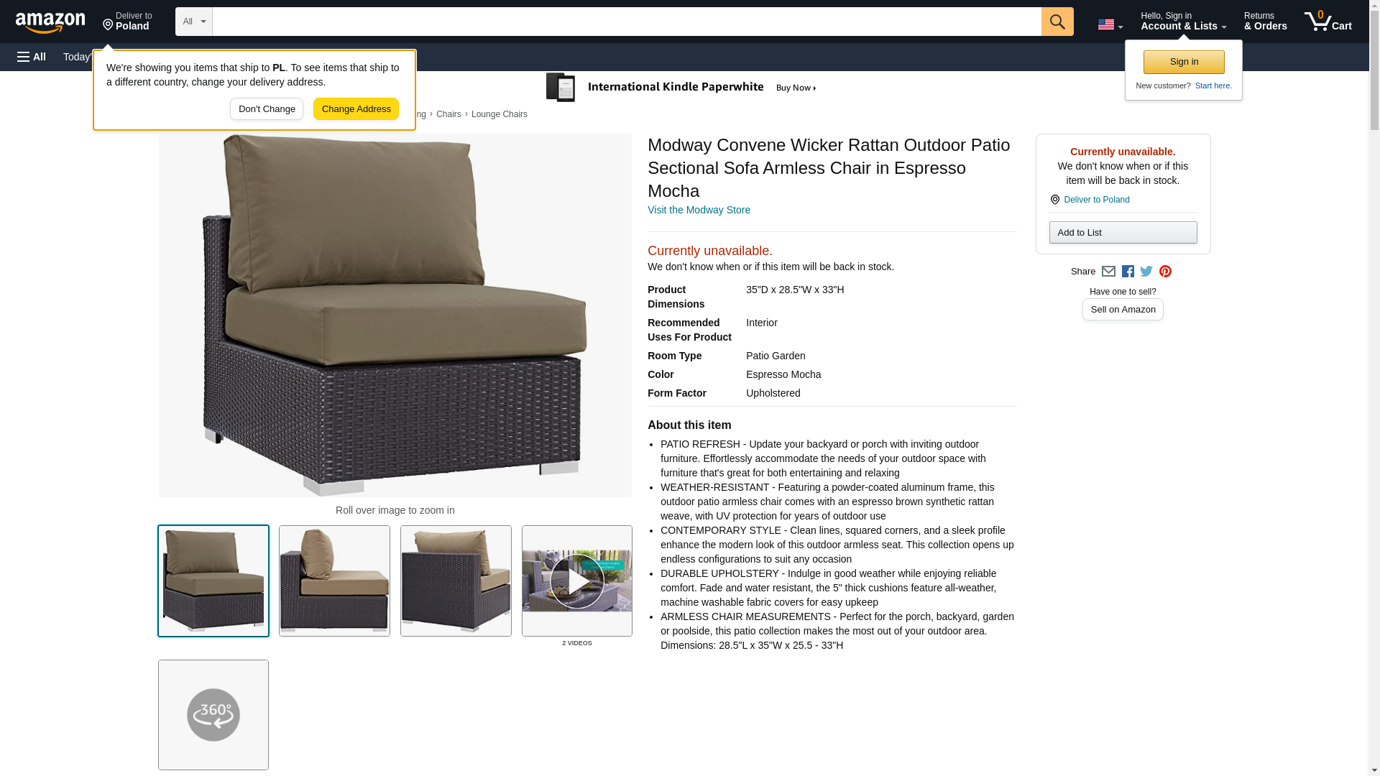Click the search magnifier button
The width and height of the screenshot is (1380, 776).
pos(1057,22)
